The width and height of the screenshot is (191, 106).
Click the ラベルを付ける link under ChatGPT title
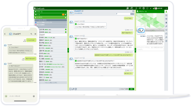coord(78,13)
